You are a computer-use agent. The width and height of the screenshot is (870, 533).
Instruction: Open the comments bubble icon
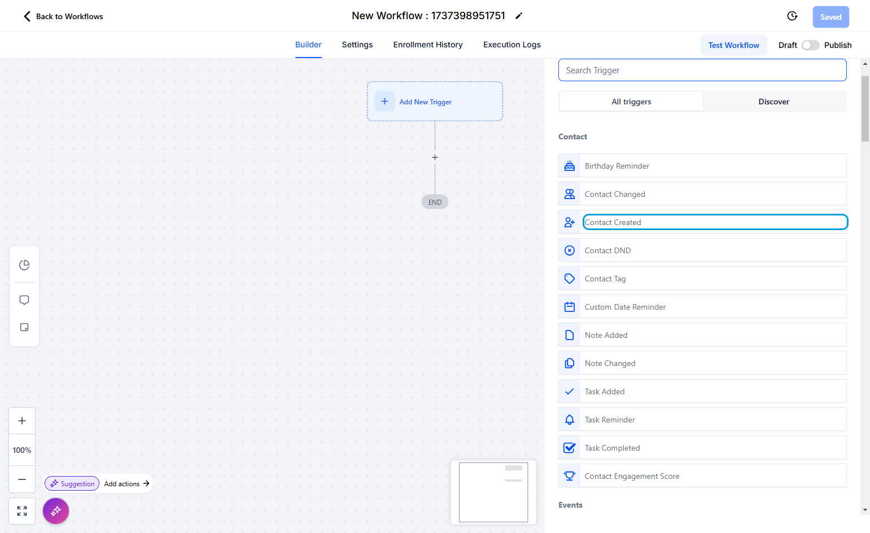click(24, 300)
